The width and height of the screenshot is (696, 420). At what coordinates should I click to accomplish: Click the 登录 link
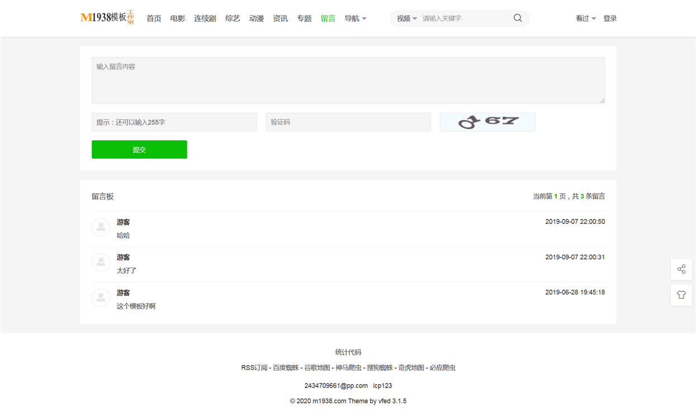[x=610, y=18]
